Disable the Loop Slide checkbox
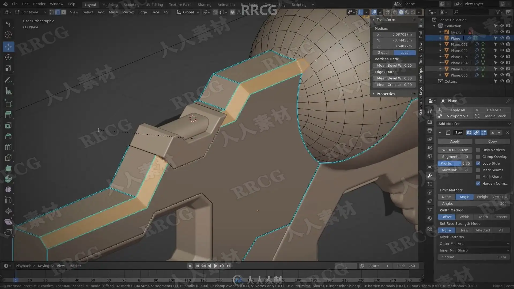The height and width of the screenshot is (289, 514). 478,163
